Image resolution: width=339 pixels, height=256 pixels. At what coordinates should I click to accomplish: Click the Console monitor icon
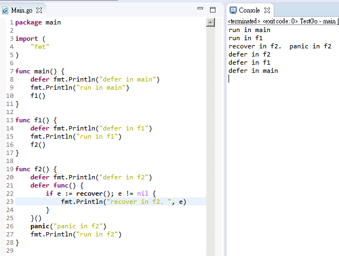pos(233,10)
